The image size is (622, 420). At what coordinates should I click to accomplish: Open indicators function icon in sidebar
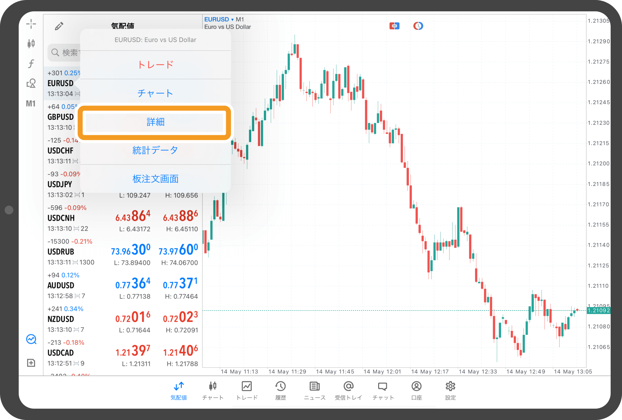pos(31,63)
